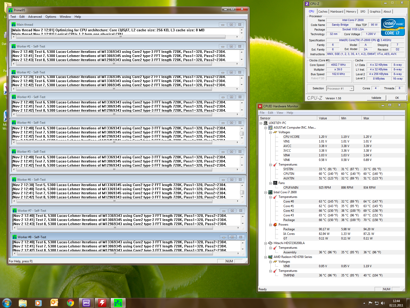The image size is (410, 308).
Task: Switch to Prime95 taskbar icon
Action: pyautogui.click(x=118, y=303)
